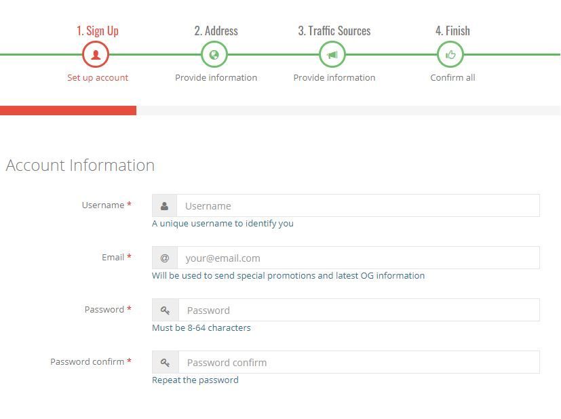Click the key icon beside Password confirm field
The height and width of the screenshot is (419, 561).
click(x=165, y=363)
